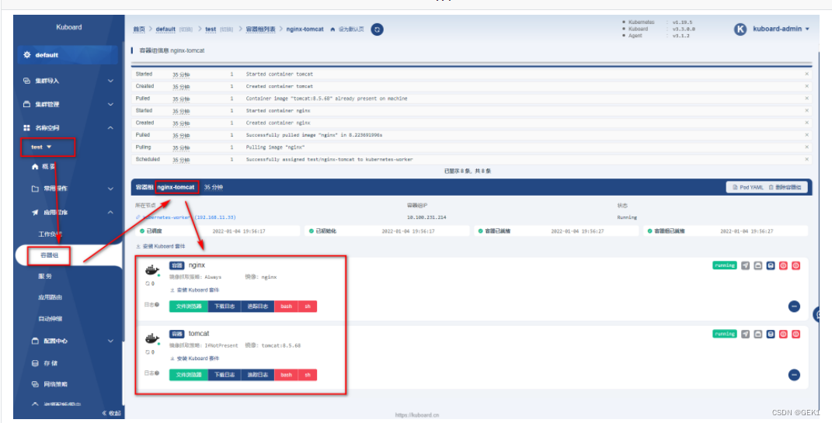Viewport: 832px width, 423px height.
Task: Click 下载日志 for nginx container
Action: click(225, 307)
